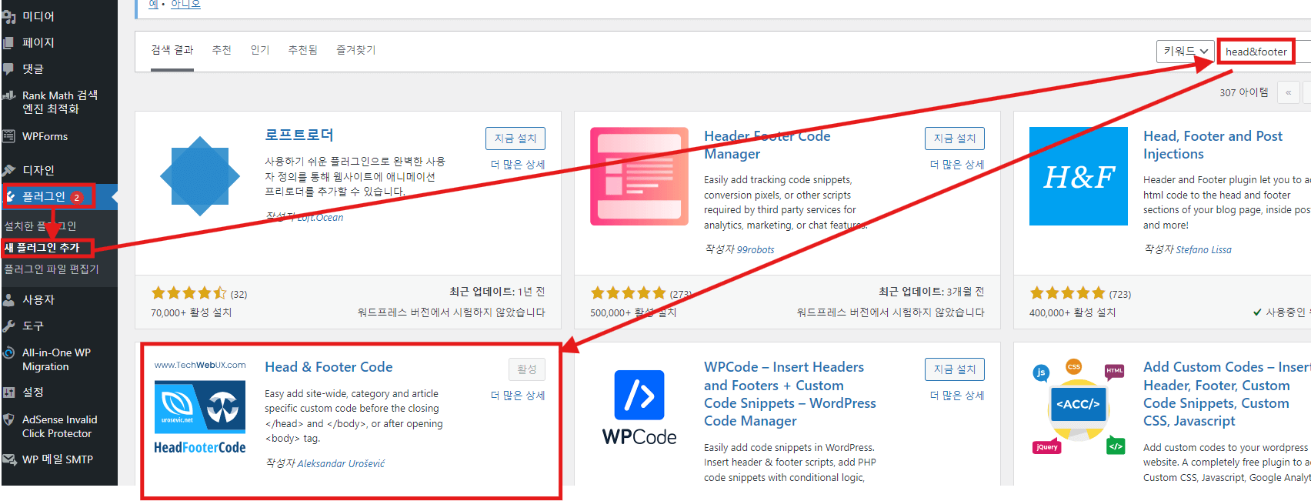Click the 플러그인 update count badge 2
This screenshot has height=501, width=1311.
pyautogui.click(x=77, y=197)
